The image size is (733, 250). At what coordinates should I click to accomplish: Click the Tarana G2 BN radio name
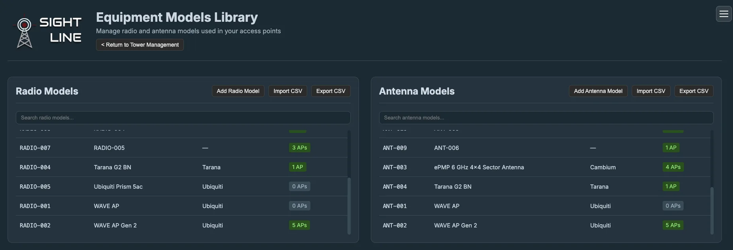[112, 167]
